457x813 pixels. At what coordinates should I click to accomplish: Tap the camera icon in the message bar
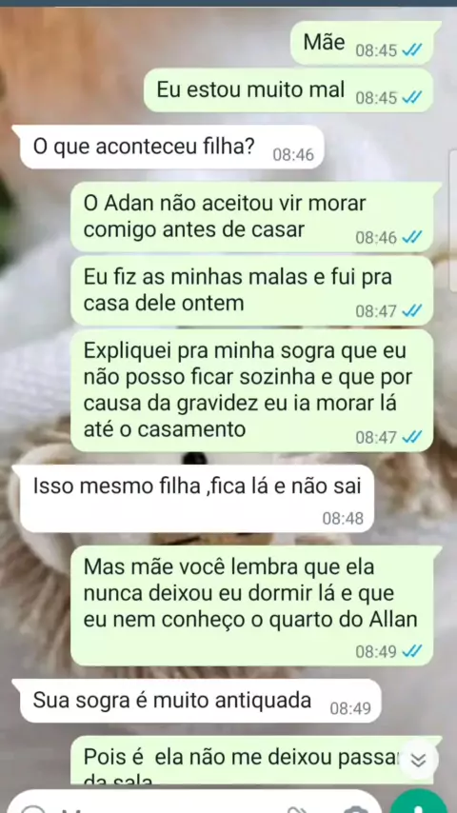pos(356,809)
